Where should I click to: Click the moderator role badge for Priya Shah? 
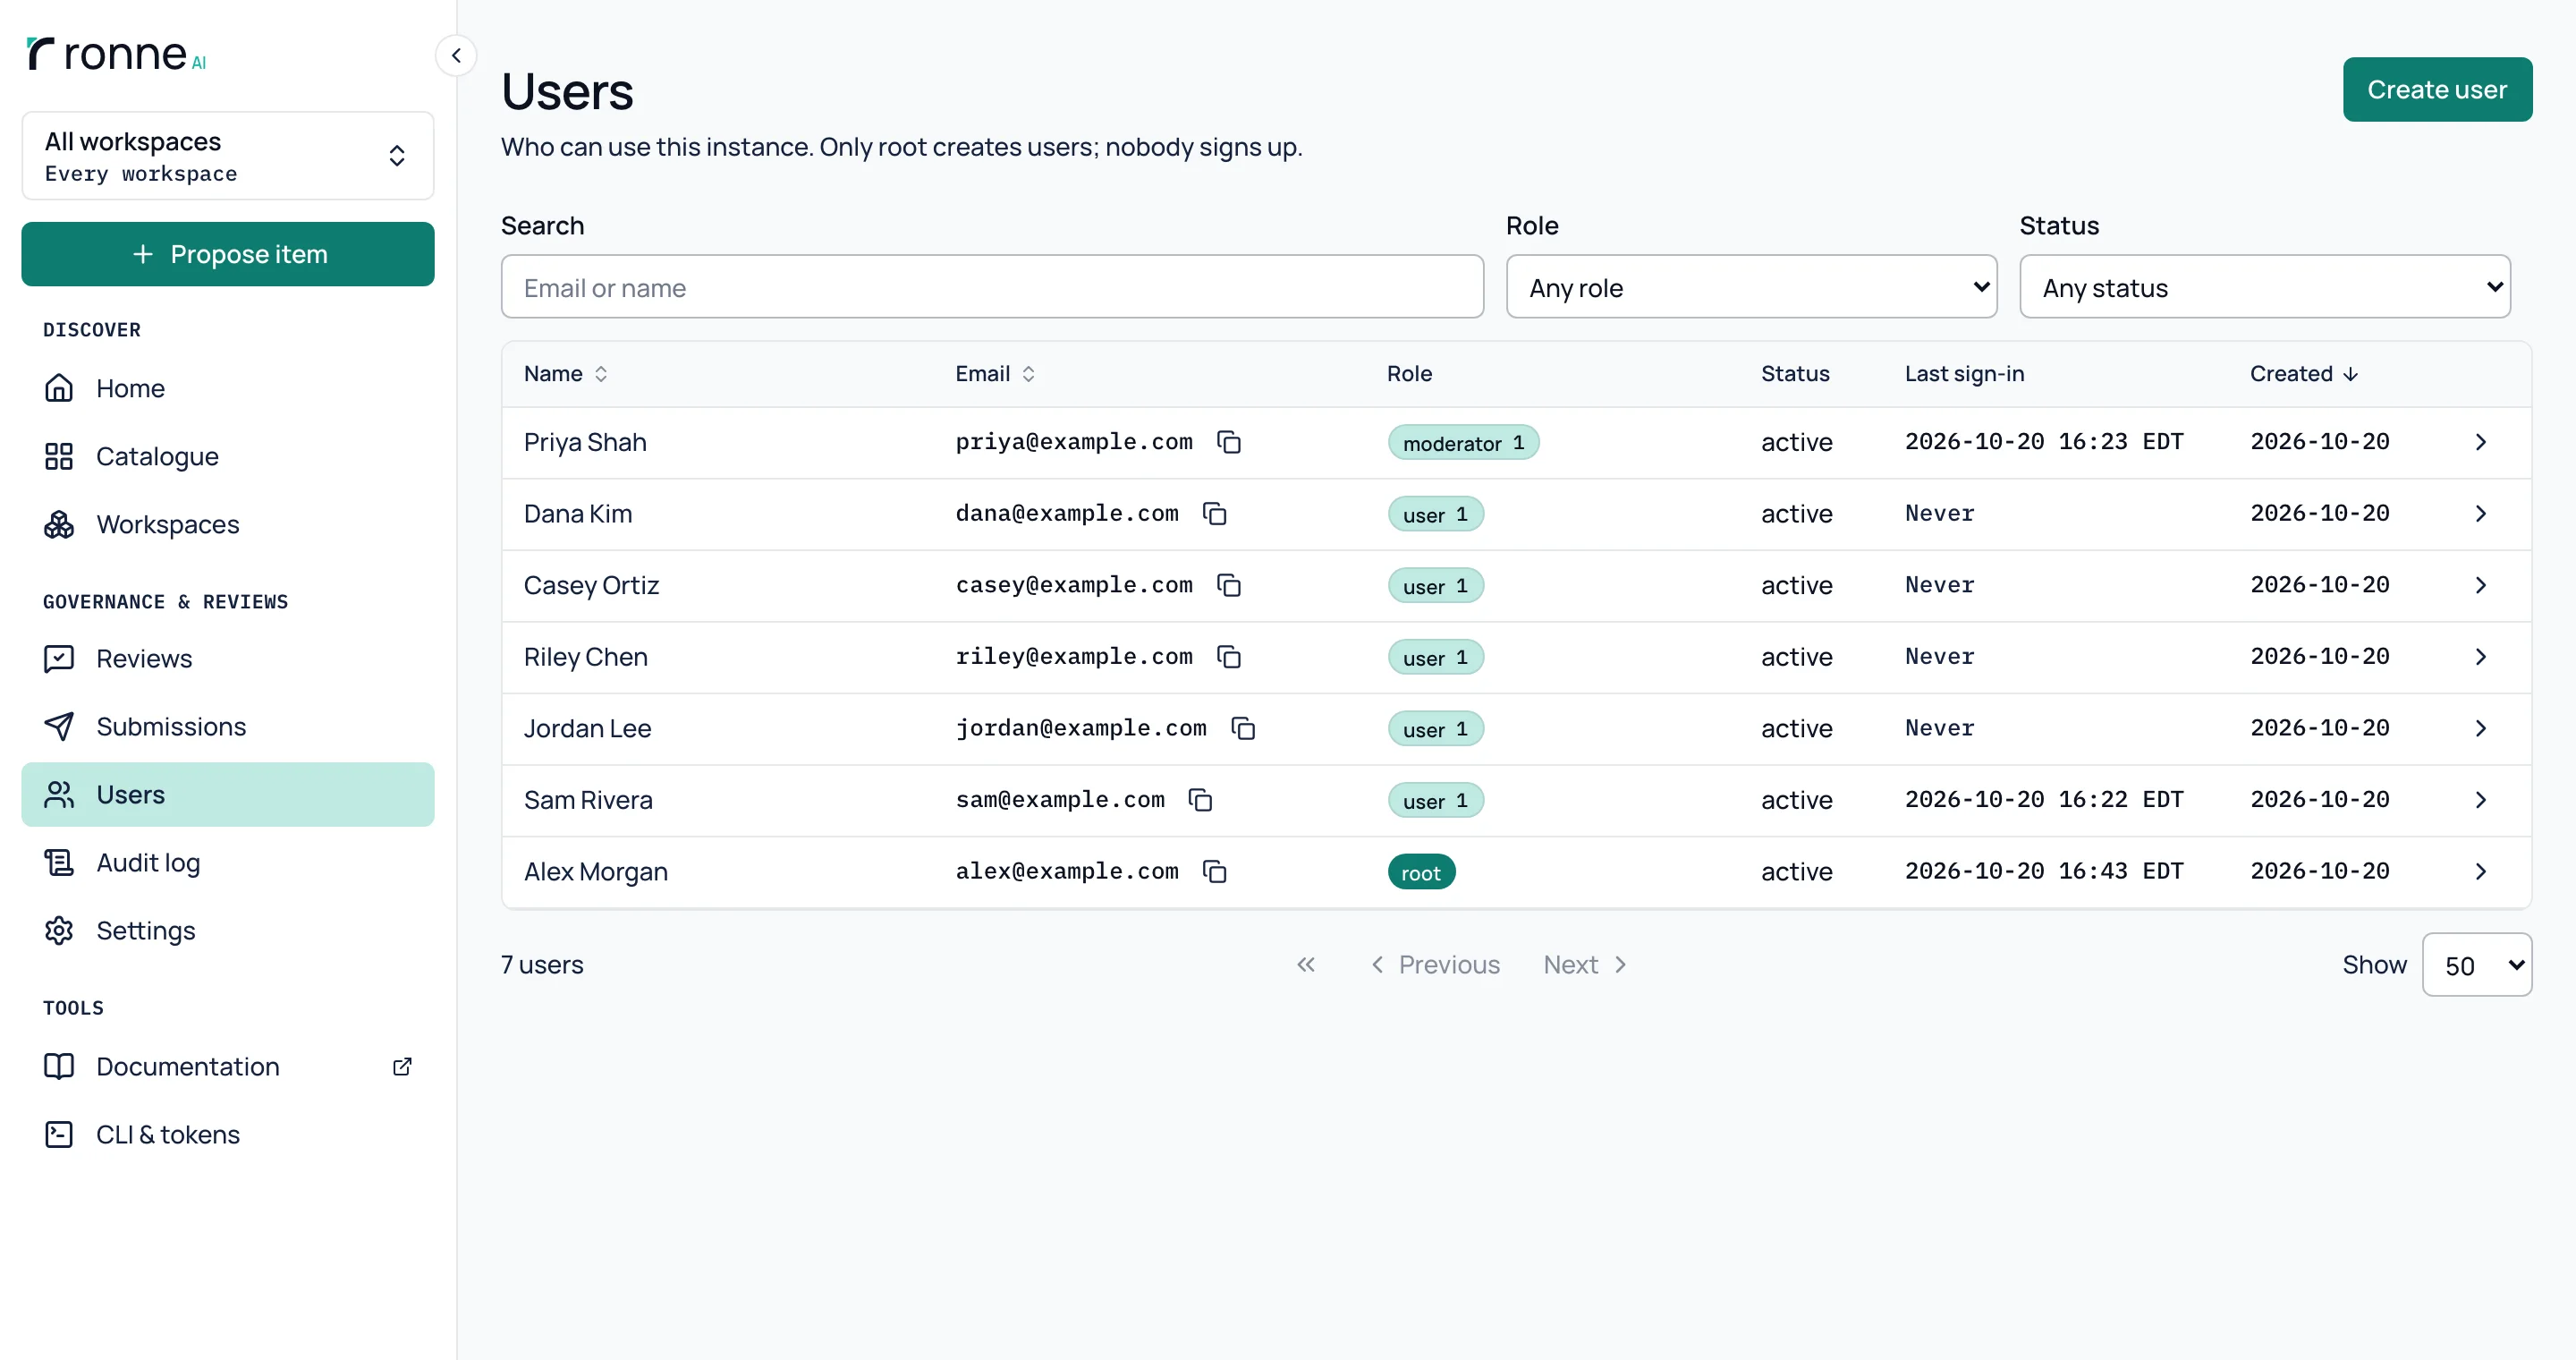[1463, 442]
